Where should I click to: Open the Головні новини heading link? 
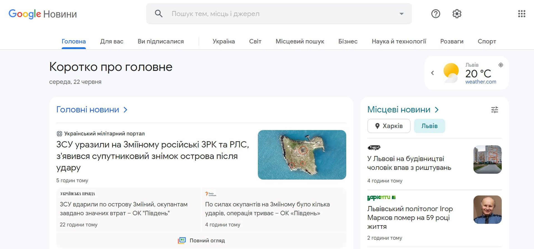coord(88,110)
